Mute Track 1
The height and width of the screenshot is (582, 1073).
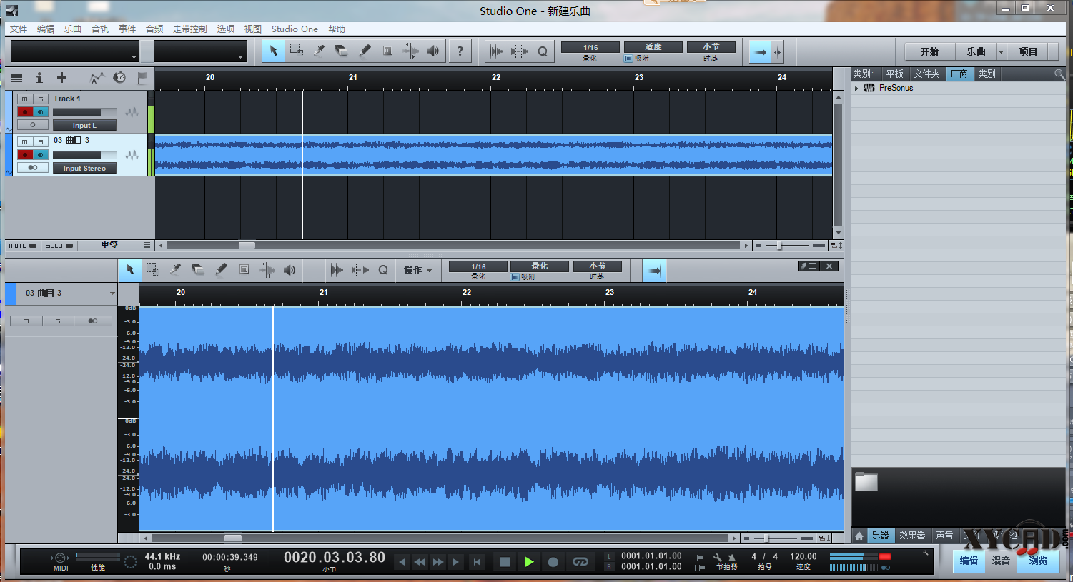tap(25, 99)
